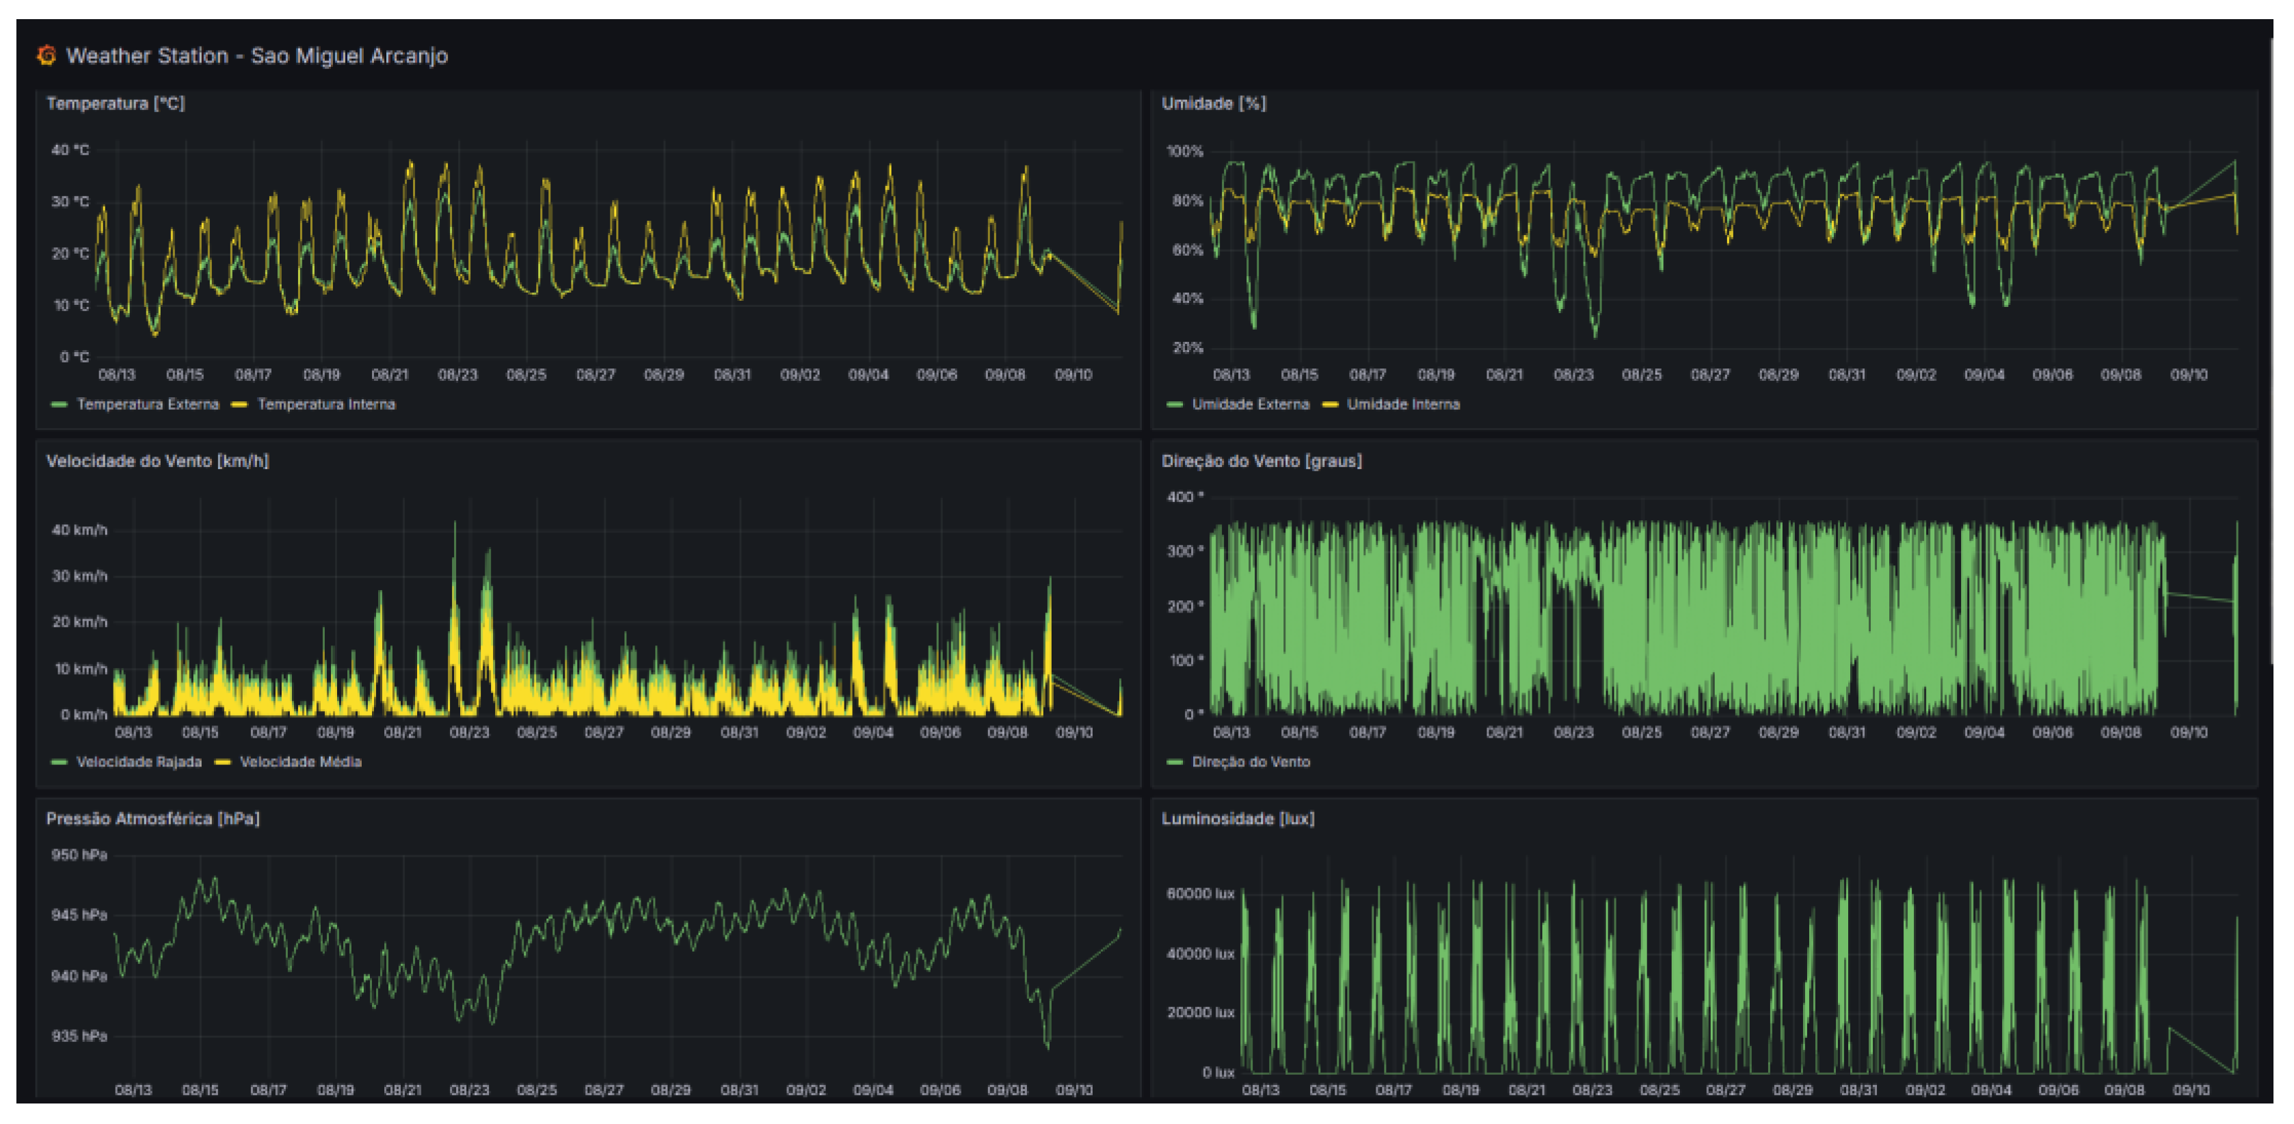Viewport: 2294px width, 1124px height.
Task: Click the green Umidade Externa color swatch
Action: tap(1175, 404)
